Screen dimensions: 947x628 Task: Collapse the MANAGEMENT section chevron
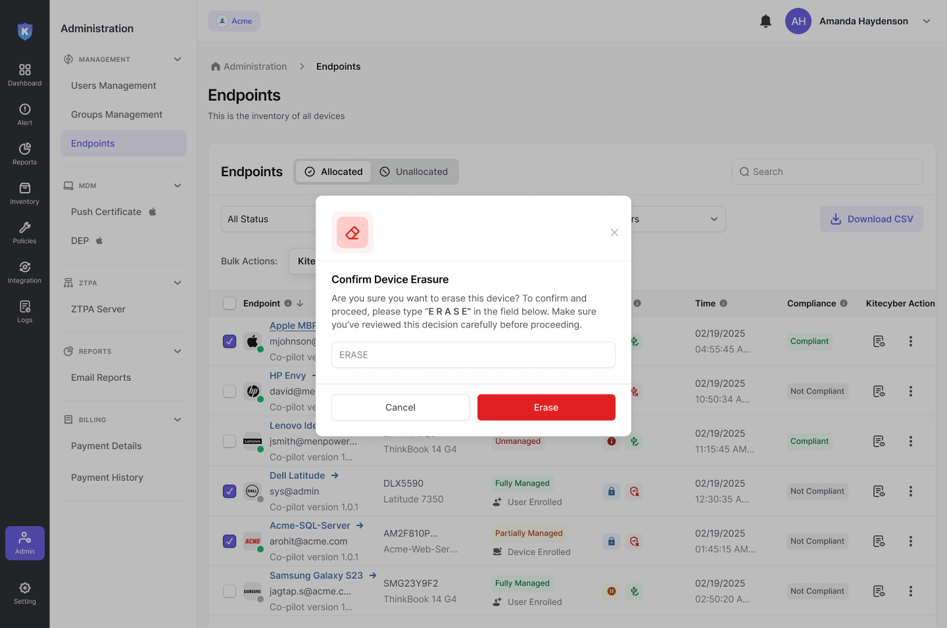point(178,59)
